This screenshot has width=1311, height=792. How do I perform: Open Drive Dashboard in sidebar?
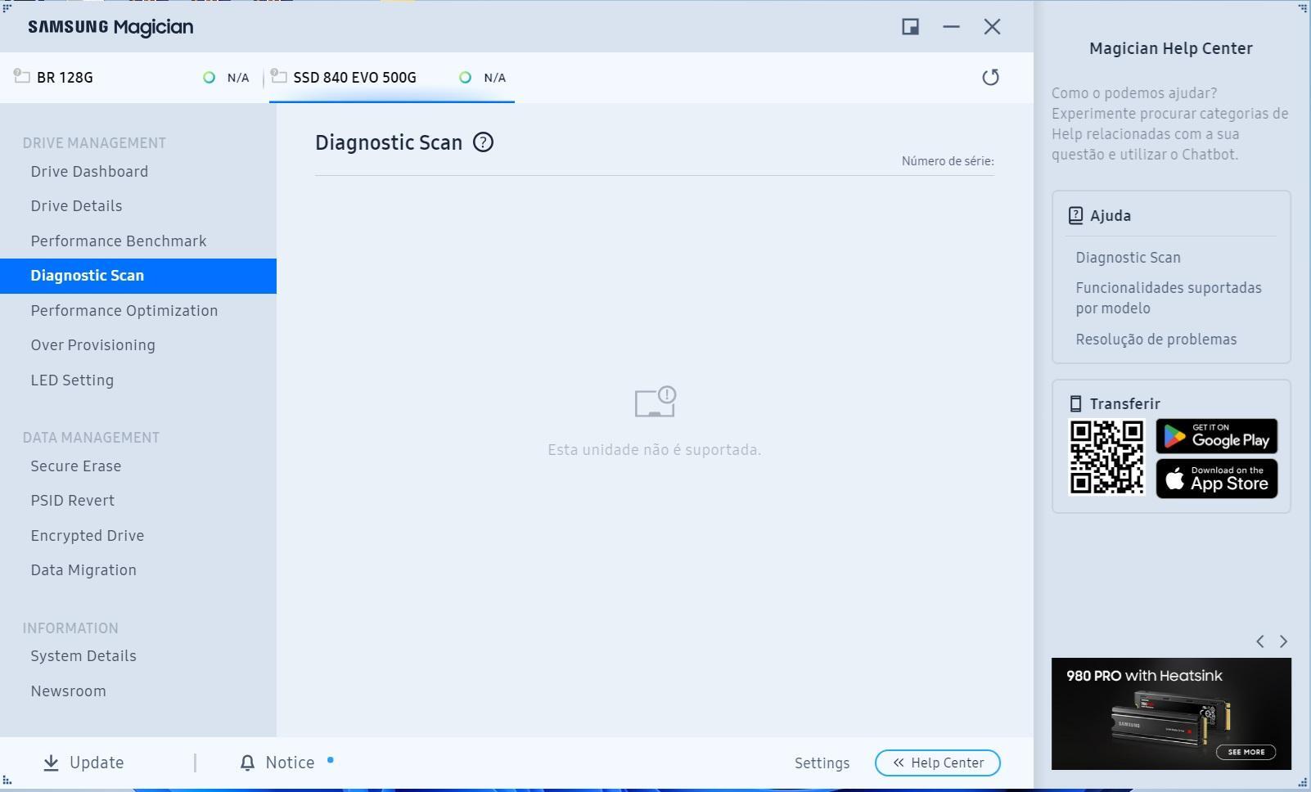tap(89, 172)
